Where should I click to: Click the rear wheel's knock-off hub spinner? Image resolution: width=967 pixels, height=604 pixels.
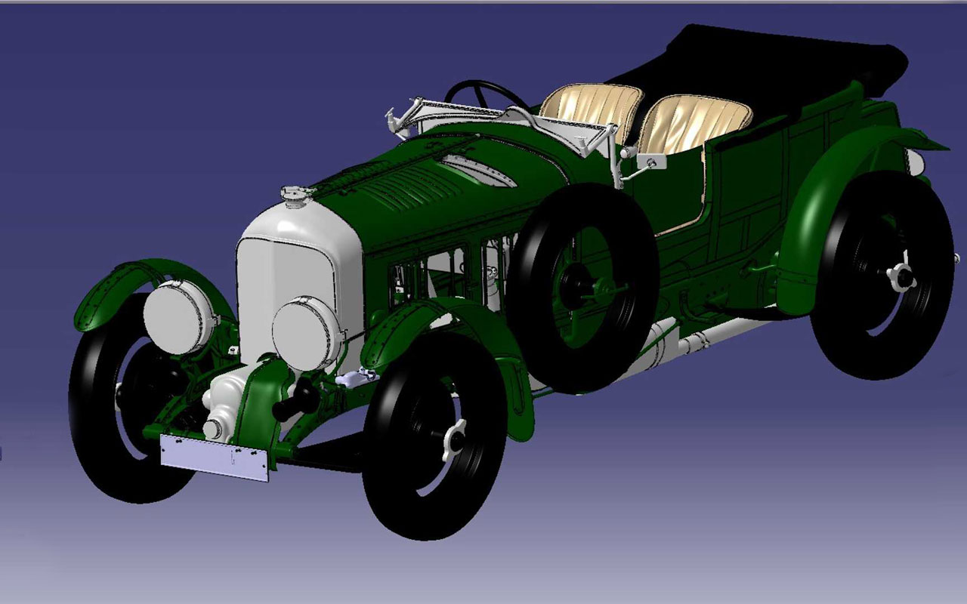click(x=901, y=278)
